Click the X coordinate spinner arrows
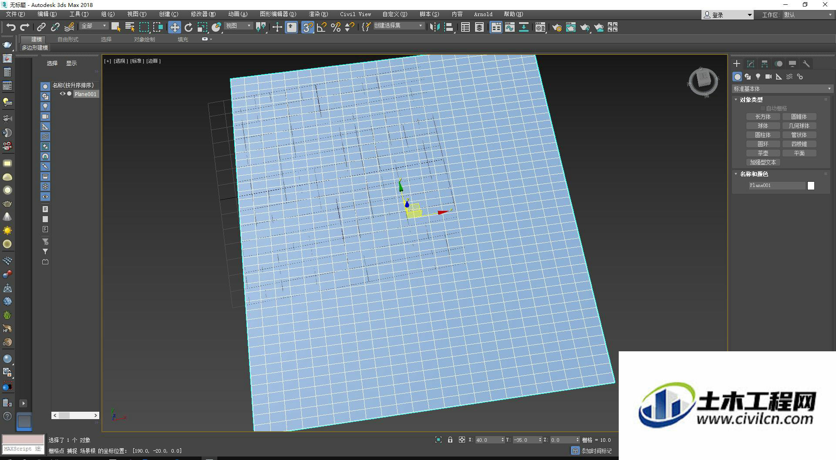 click(502, 440)
